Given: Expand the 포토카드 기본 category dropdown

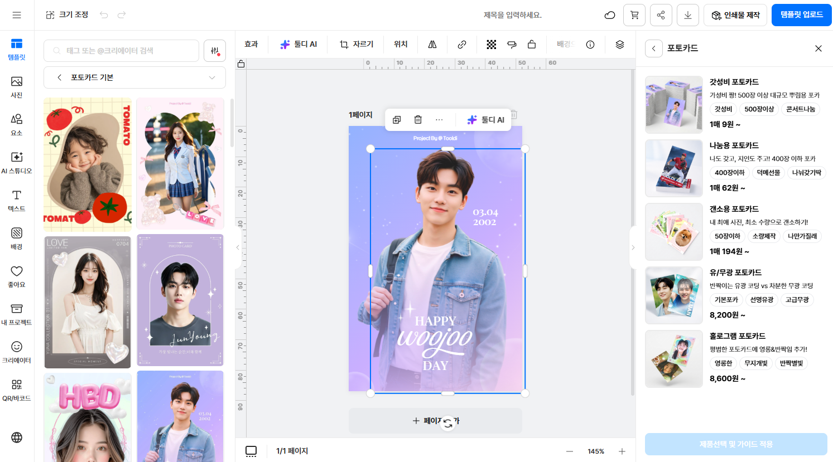Looking at the screenshot, I should 212,77.
